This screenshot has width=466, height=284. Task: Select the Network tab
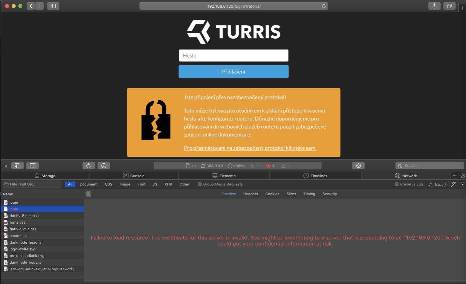pos(406,176)
